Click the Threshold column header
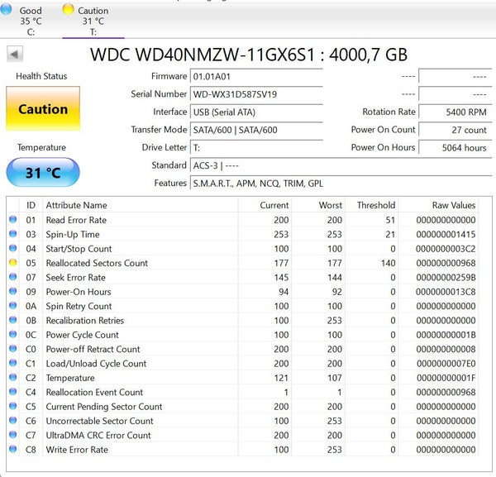The width and height of the screenshot is (496, 477). pyautogui.click(x=372, y=205)
